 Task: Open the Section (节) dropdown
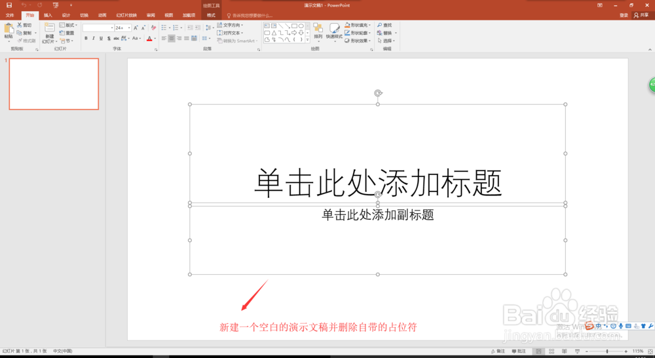[67, 41]
